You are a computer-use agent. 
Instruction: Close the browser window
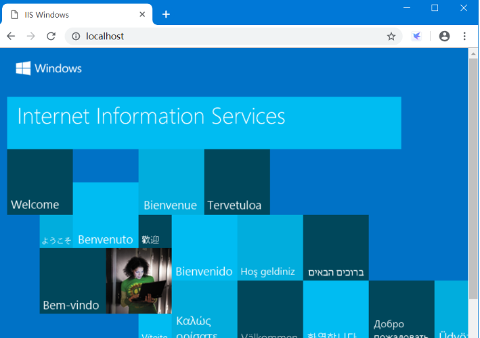point(464,7)
